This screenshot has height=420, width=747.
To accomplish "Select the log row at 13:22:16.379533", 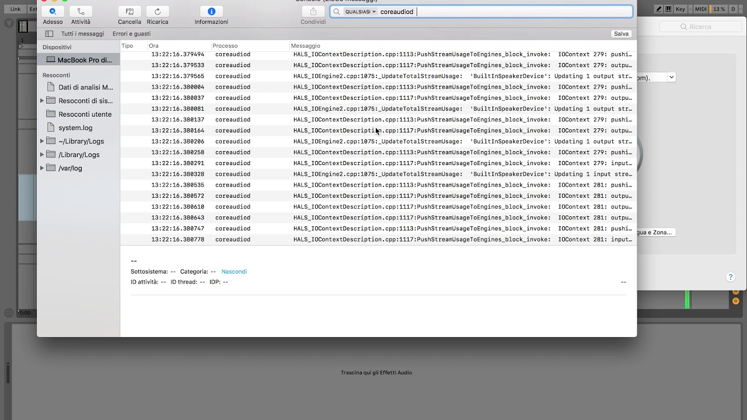I will point(378,65).
